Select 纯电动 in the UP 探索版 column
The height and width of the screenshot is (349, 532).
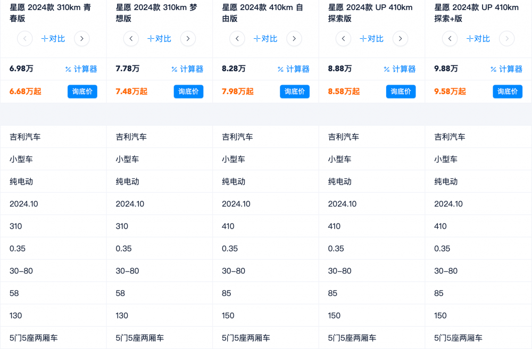click(x=340, y=182)
